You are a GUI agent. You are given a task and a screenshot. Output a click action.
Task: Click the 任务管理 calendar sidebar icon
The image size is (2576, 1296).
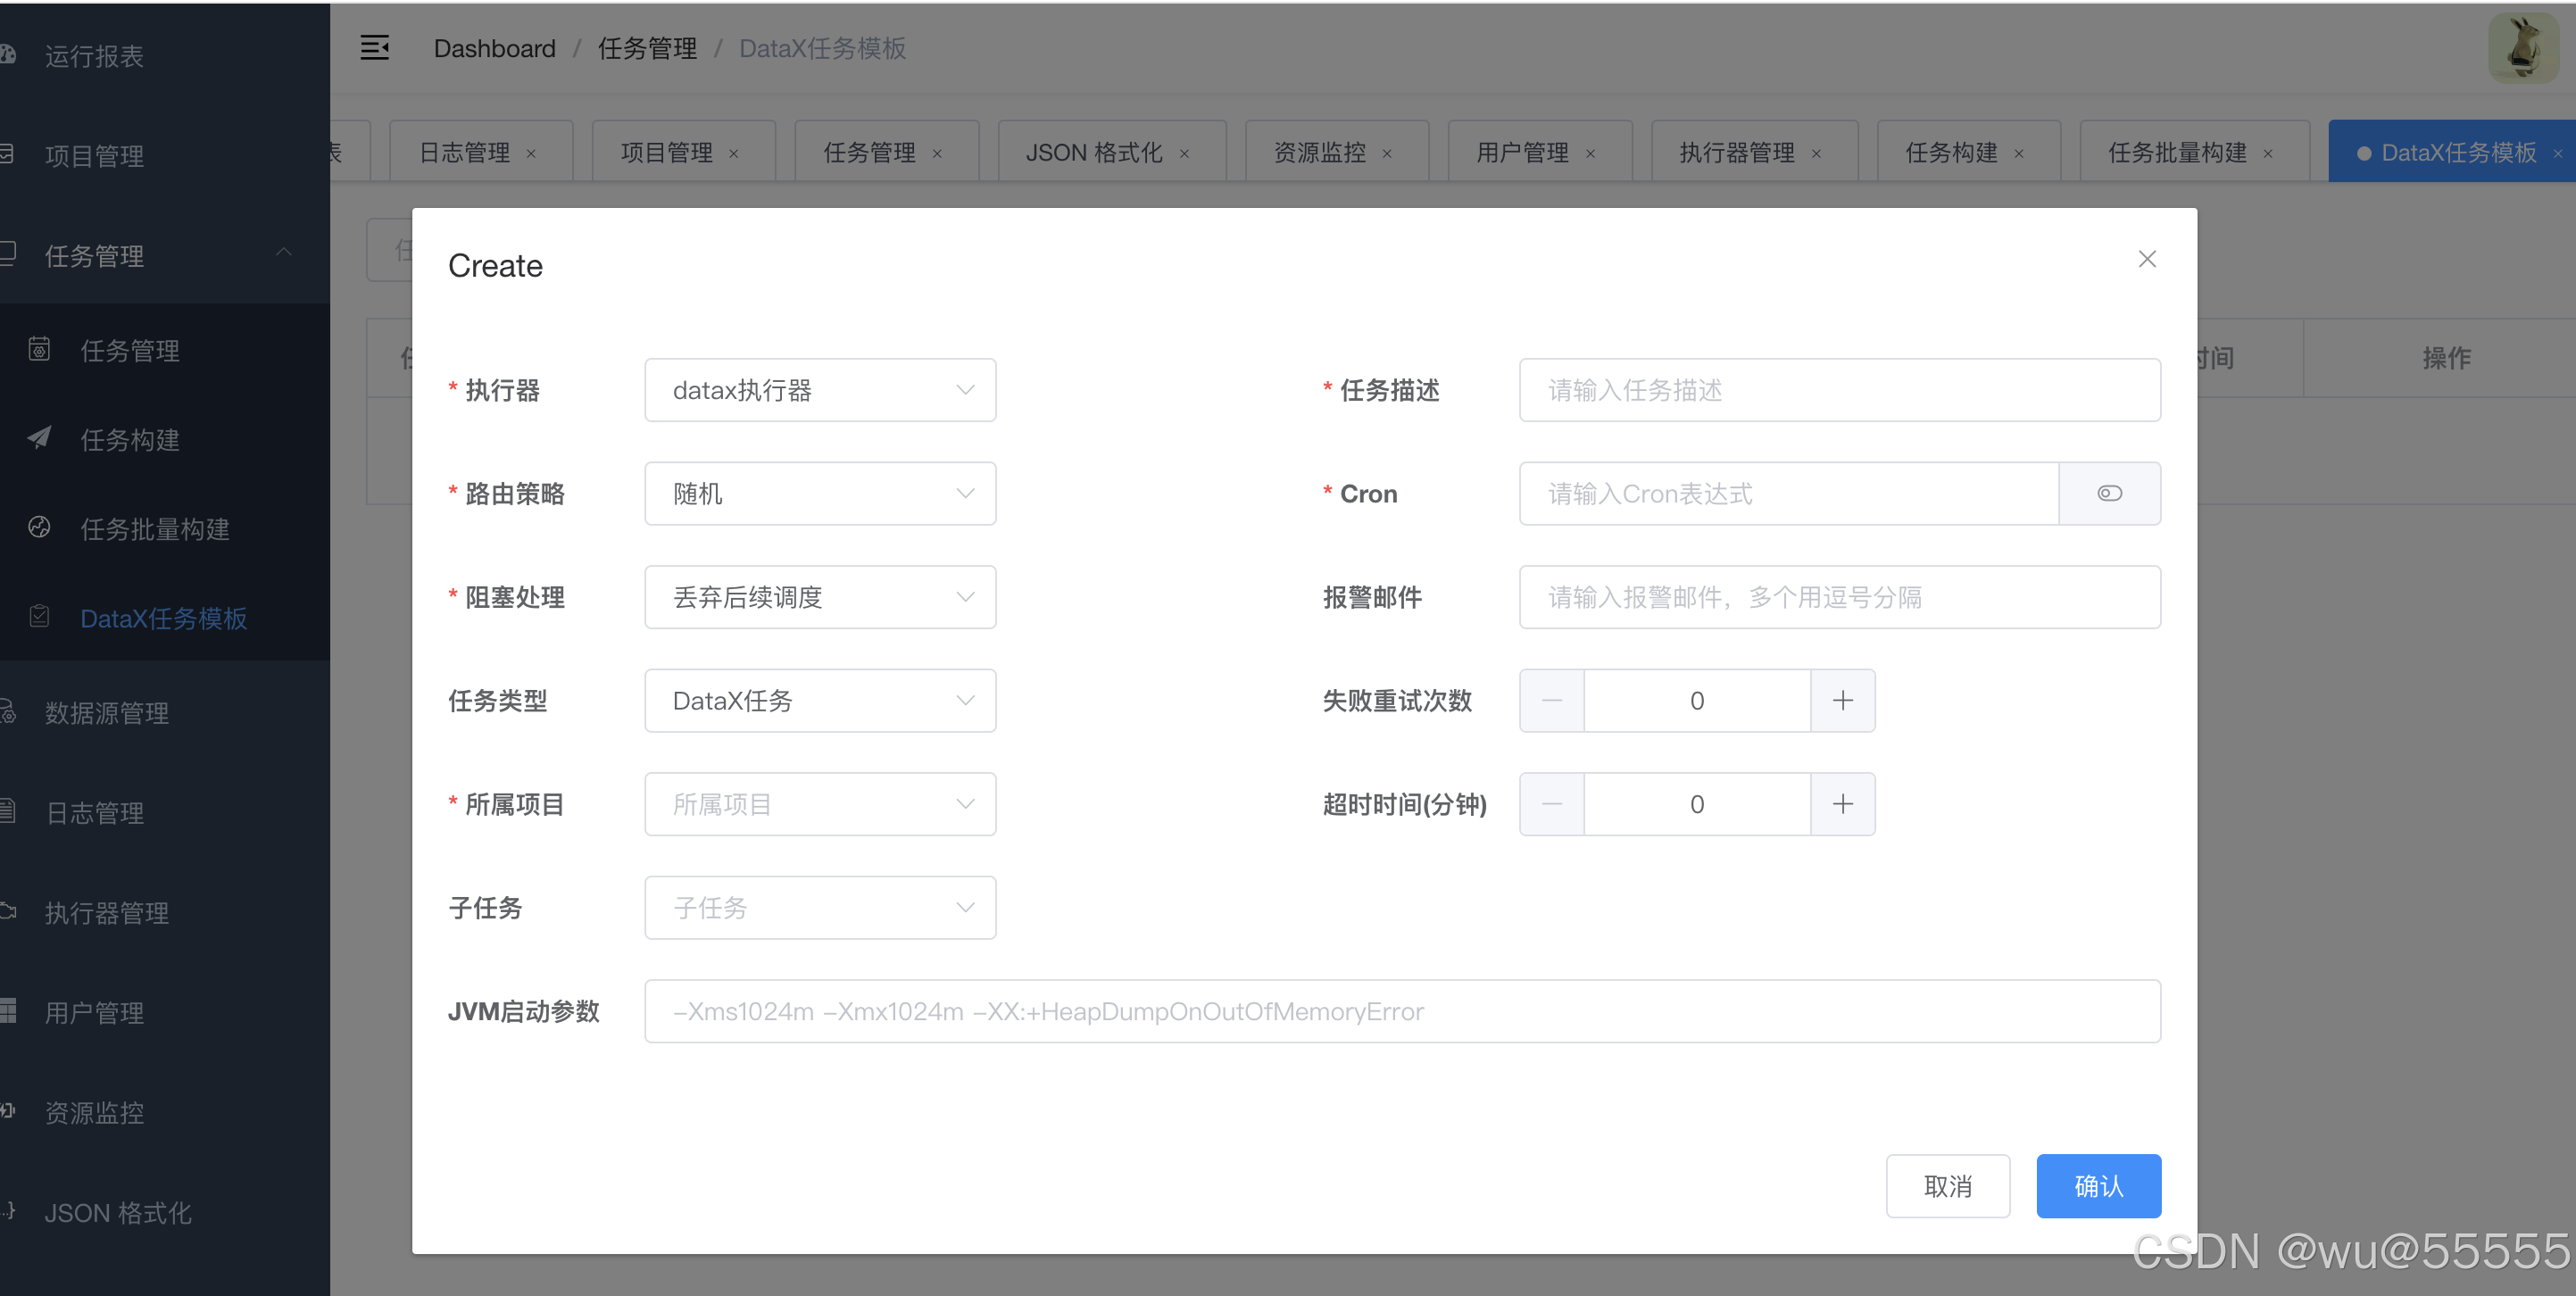tap(39, 349)
